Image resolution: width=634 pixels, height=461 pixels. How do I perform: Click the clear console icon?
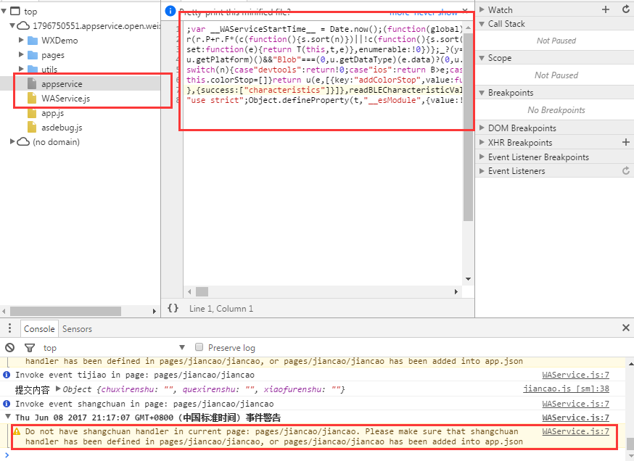point(10,348)
